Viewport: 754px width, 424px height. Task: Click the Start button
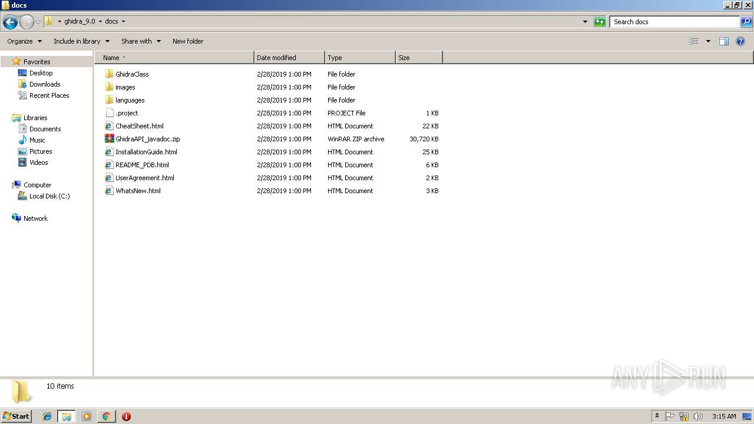(x=16, y=416)
